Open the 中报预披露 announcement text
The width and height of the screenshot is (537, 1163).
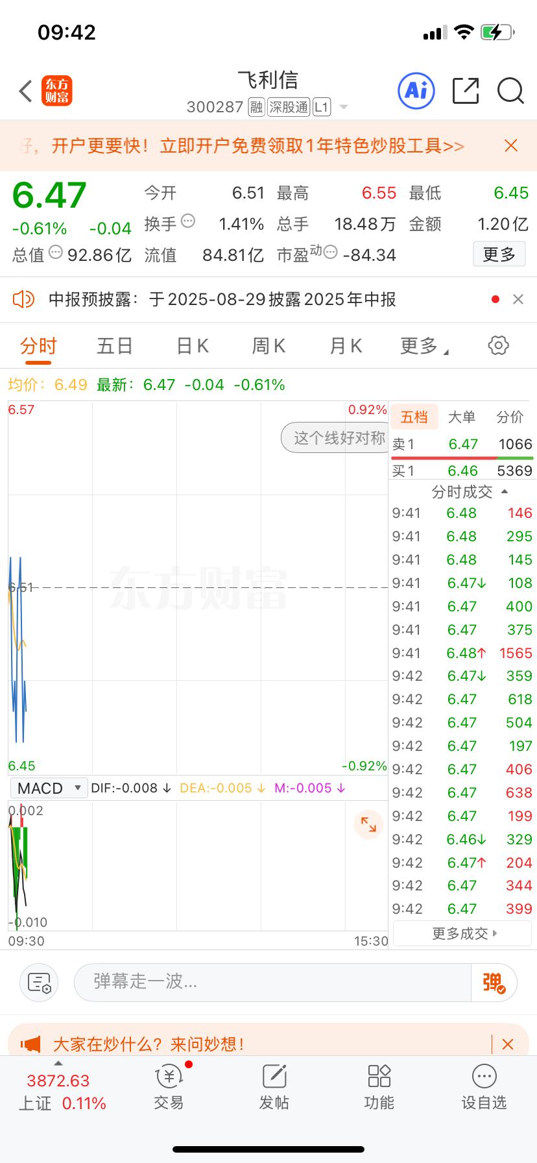pyautogui.click(x=222, y=299)
